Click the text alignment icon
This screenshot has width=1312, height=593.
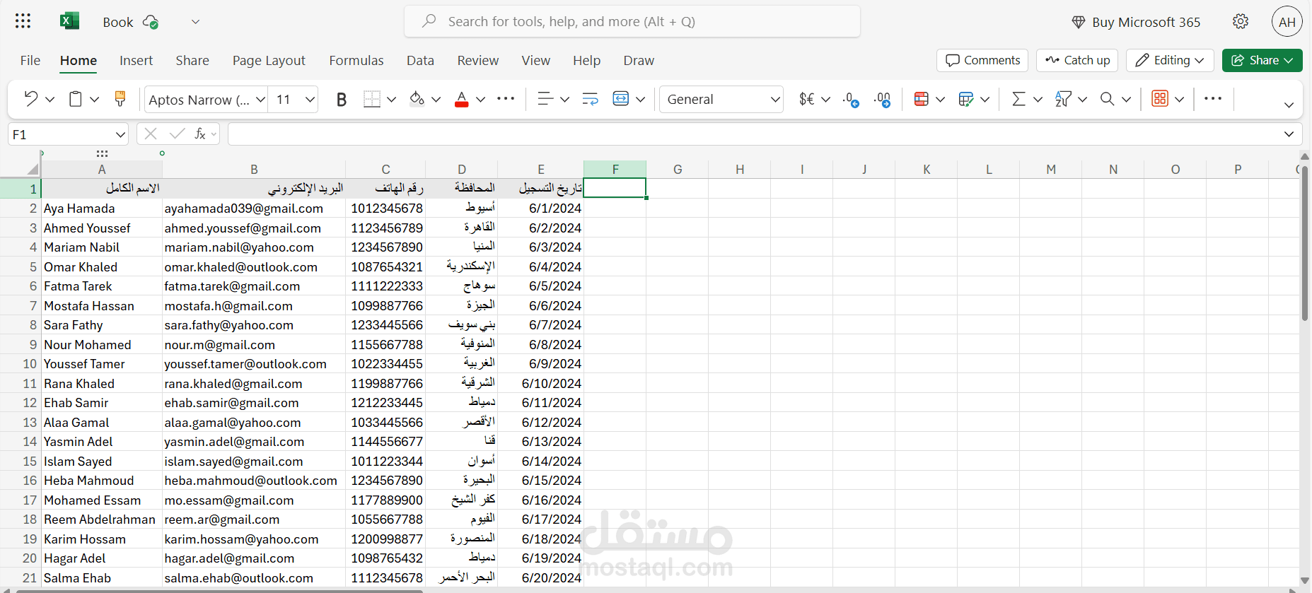tap(545, 99)
